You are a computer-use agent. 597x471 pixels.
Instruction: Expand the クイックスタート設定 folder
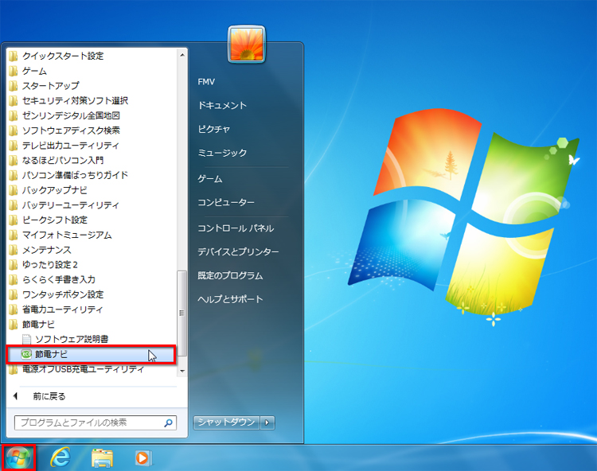(x=57, y=56)
